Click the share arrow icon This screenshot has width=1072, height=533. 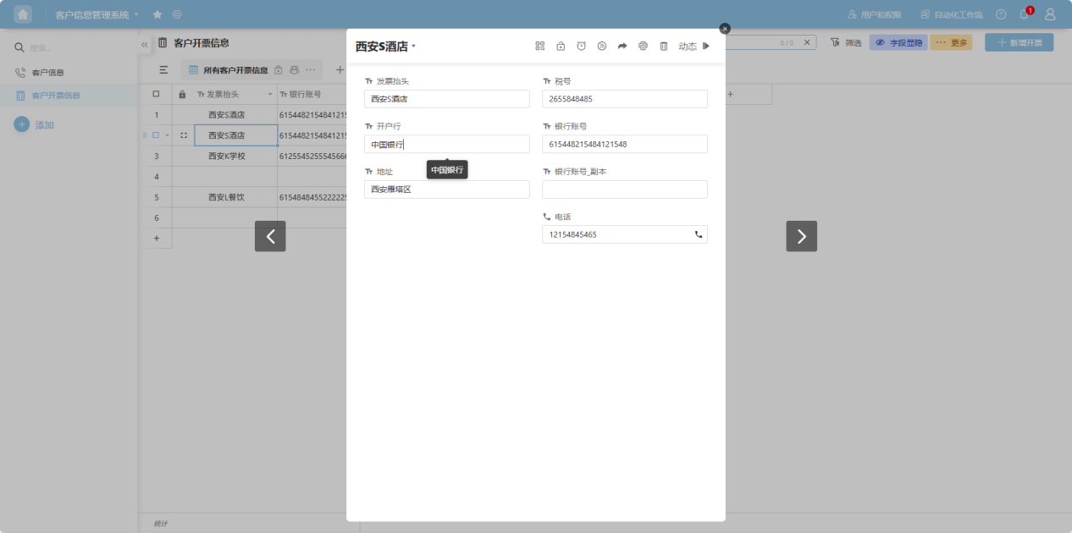pyautogui.click(x=622, y=46)
